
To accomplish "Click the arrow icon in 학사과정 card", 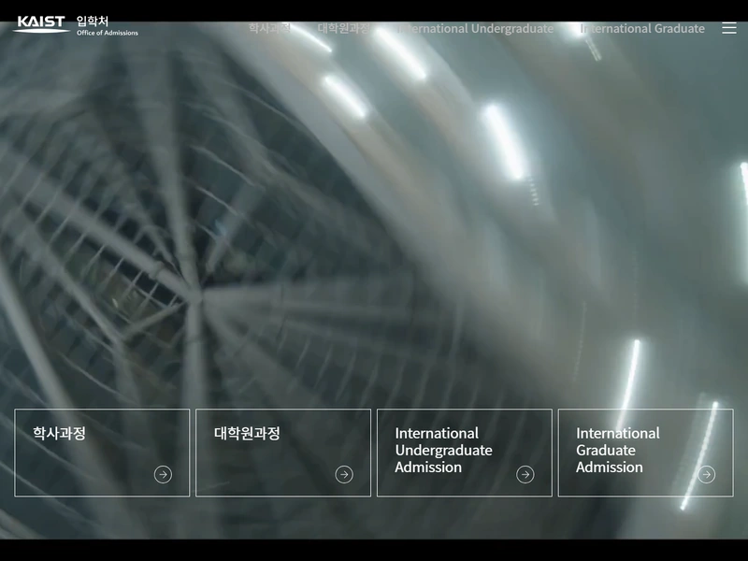I will point(163,475).
